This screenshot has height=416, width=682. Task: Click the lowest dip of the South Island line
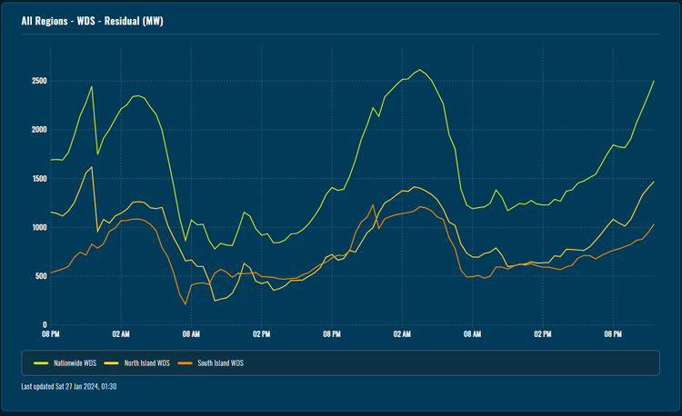tap(186, 304)
